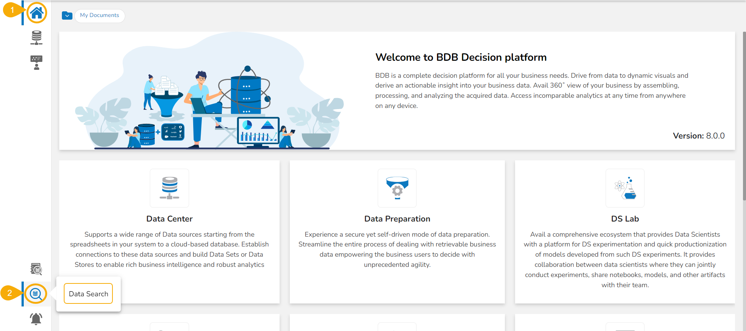
Task: Select the Data Preparation card title
Action: (x=397, y=219)
